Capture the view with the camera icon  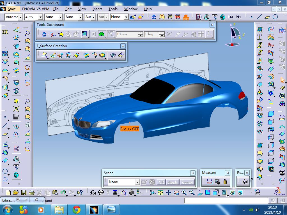pyautogui.click(x=244, y=182)
